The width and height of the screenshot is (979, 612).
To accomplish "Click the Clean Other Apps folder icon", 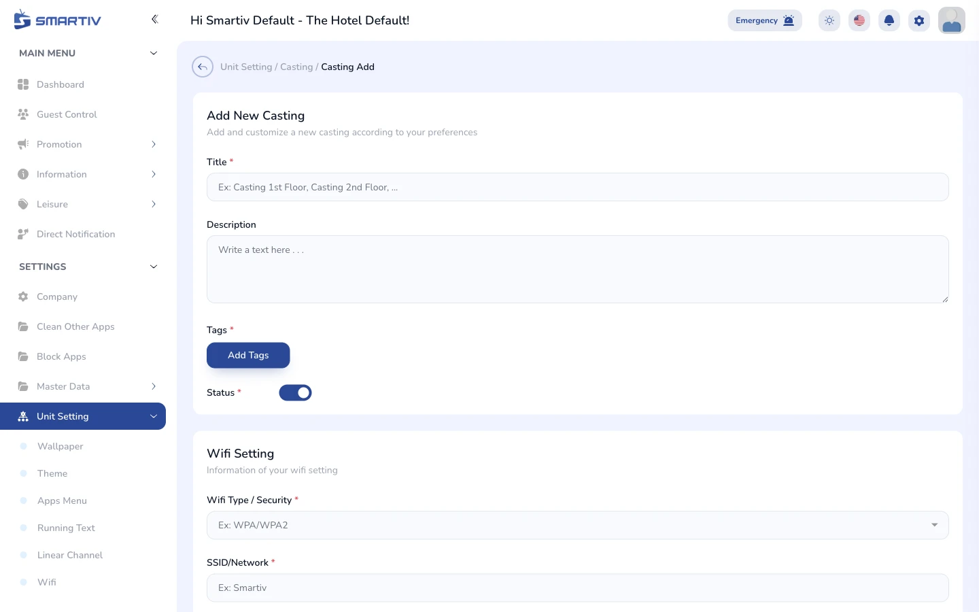I will [23, 326].
